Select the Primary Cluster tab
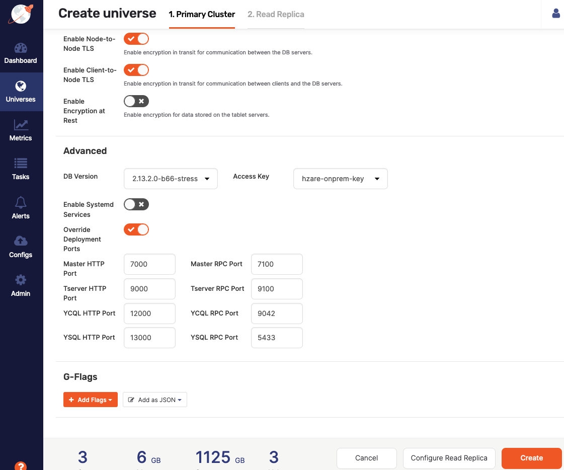The image size is (564, 470). point(202,14)
